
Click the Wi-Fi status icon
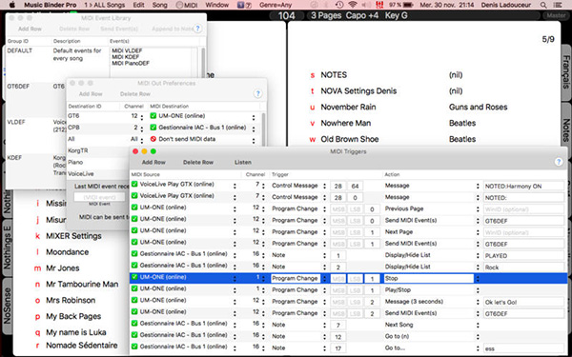[x=352, y=5]
